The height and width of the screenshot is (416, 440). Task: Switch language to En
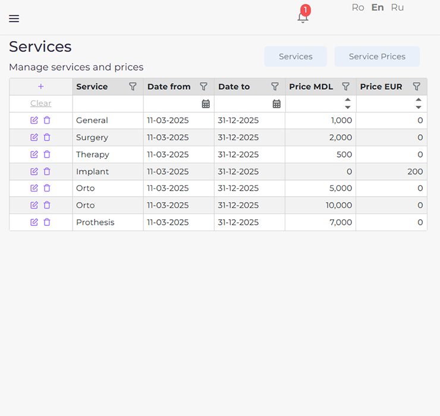coord(378,8)
